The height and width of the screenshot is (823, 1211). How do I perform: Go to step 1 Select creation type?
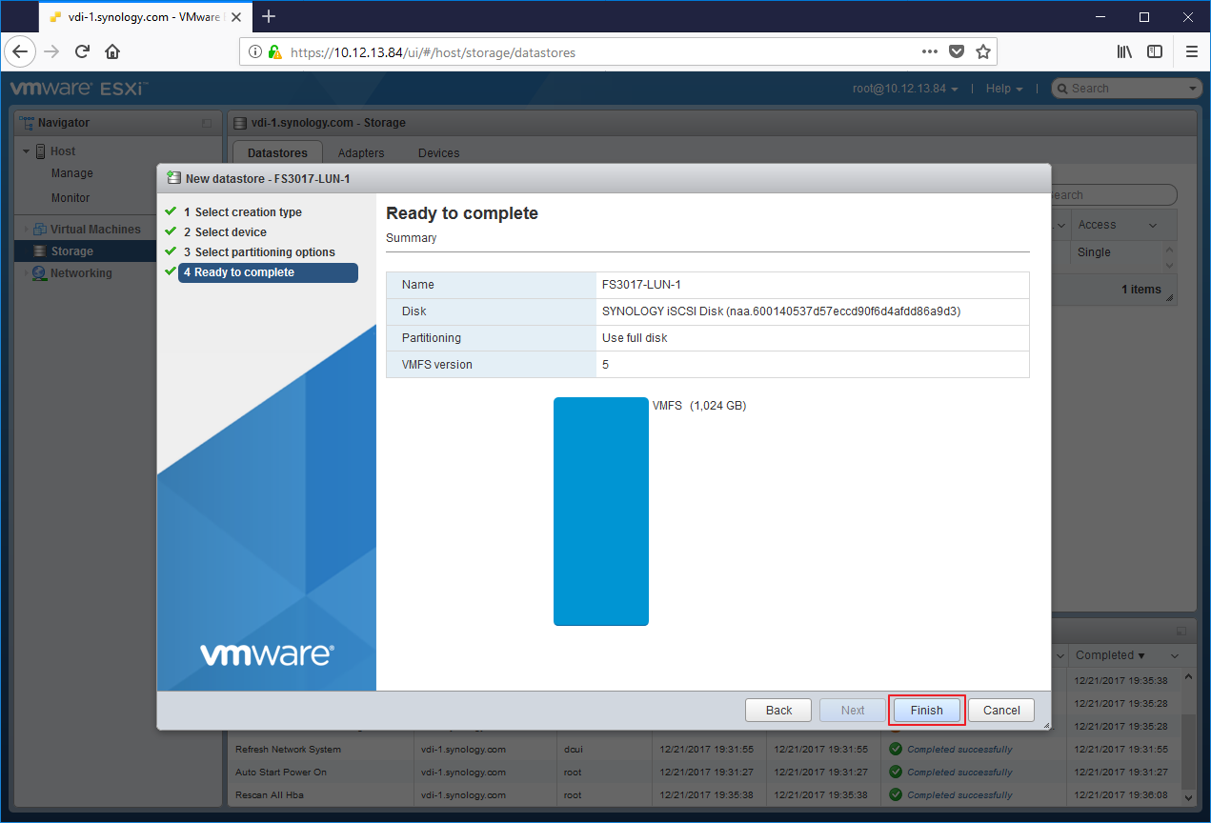point(243,212)
